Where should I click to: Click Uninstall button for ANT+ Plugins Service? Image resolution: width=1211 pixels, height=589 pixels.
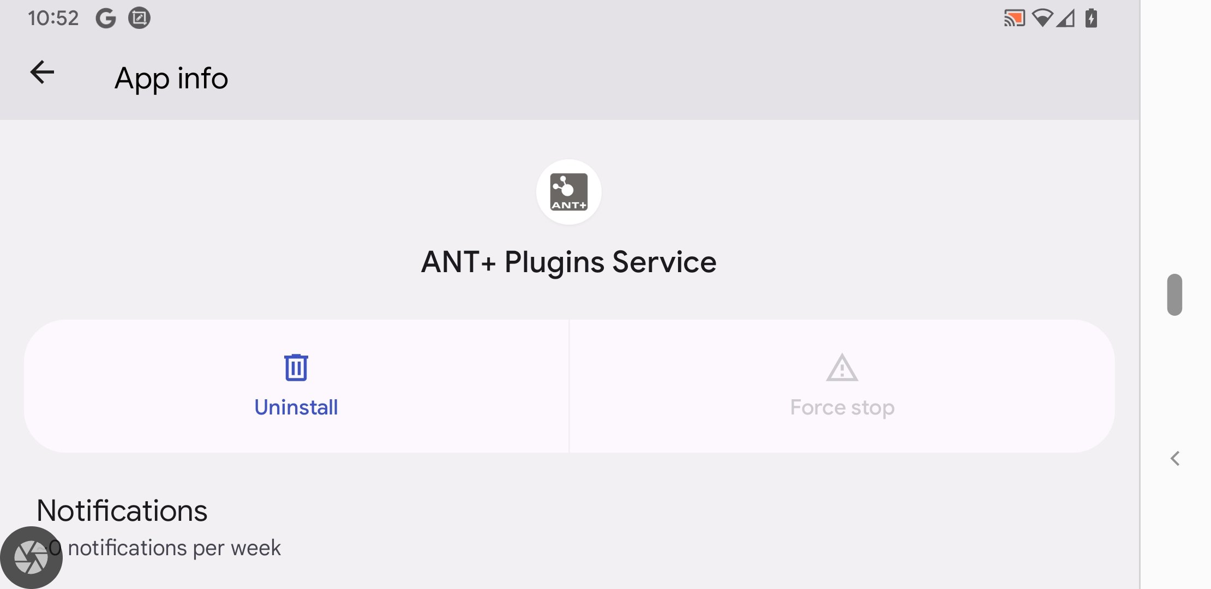click(296, 383)
